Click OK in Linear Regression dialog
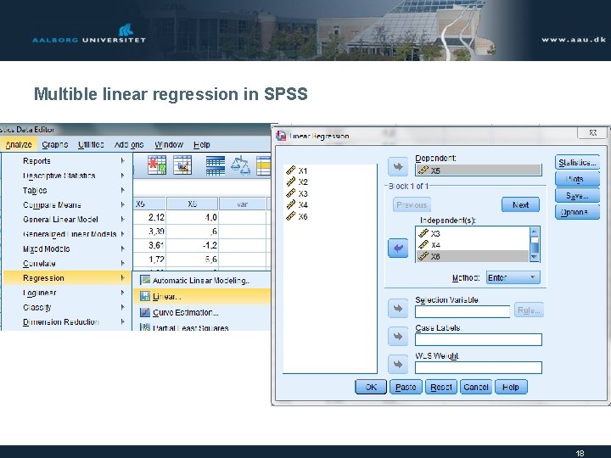Viewport: 611px width, 458px height. [x=371, y=387]
